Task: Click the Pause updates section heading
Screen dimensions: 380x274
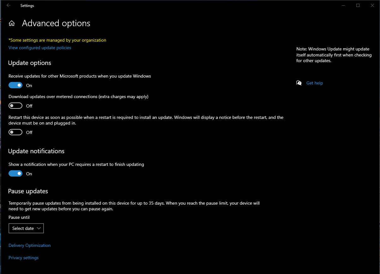Action: [x=28, y=191]
